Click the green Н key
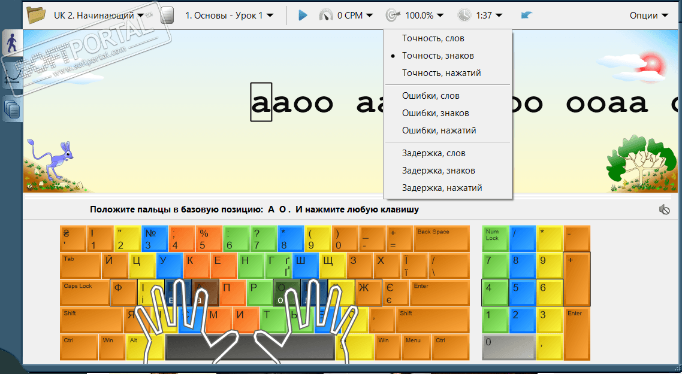 [251, 266]
